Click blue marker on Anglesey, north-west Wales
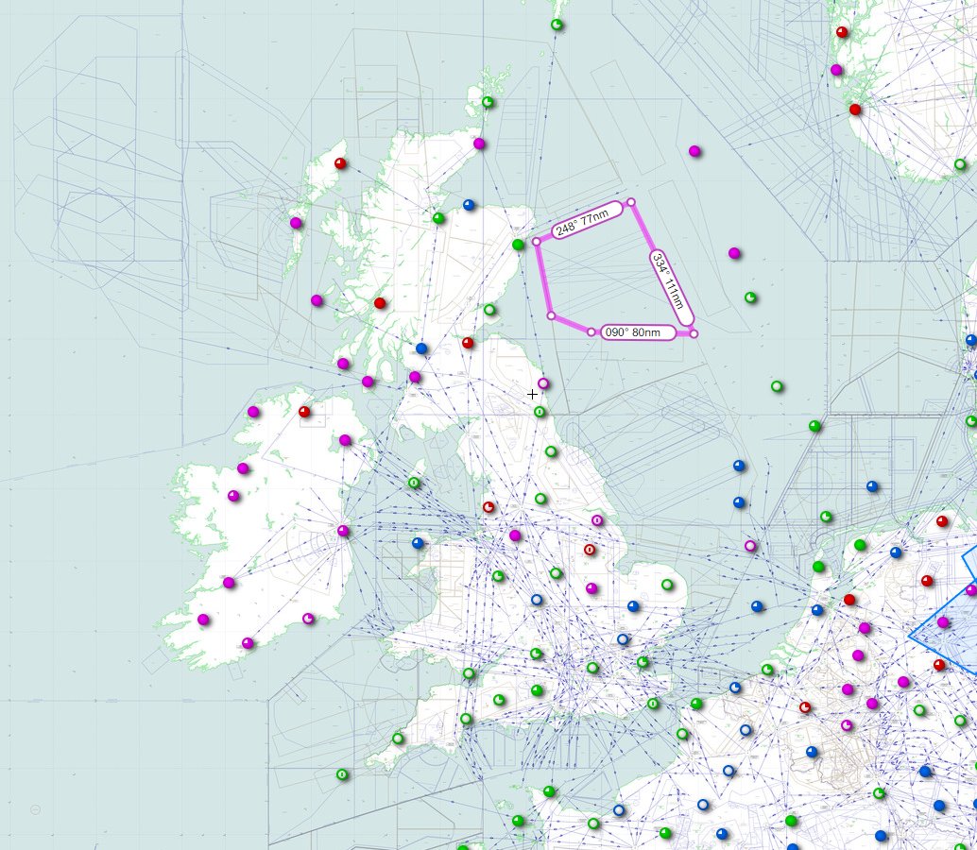 point(418,543)
